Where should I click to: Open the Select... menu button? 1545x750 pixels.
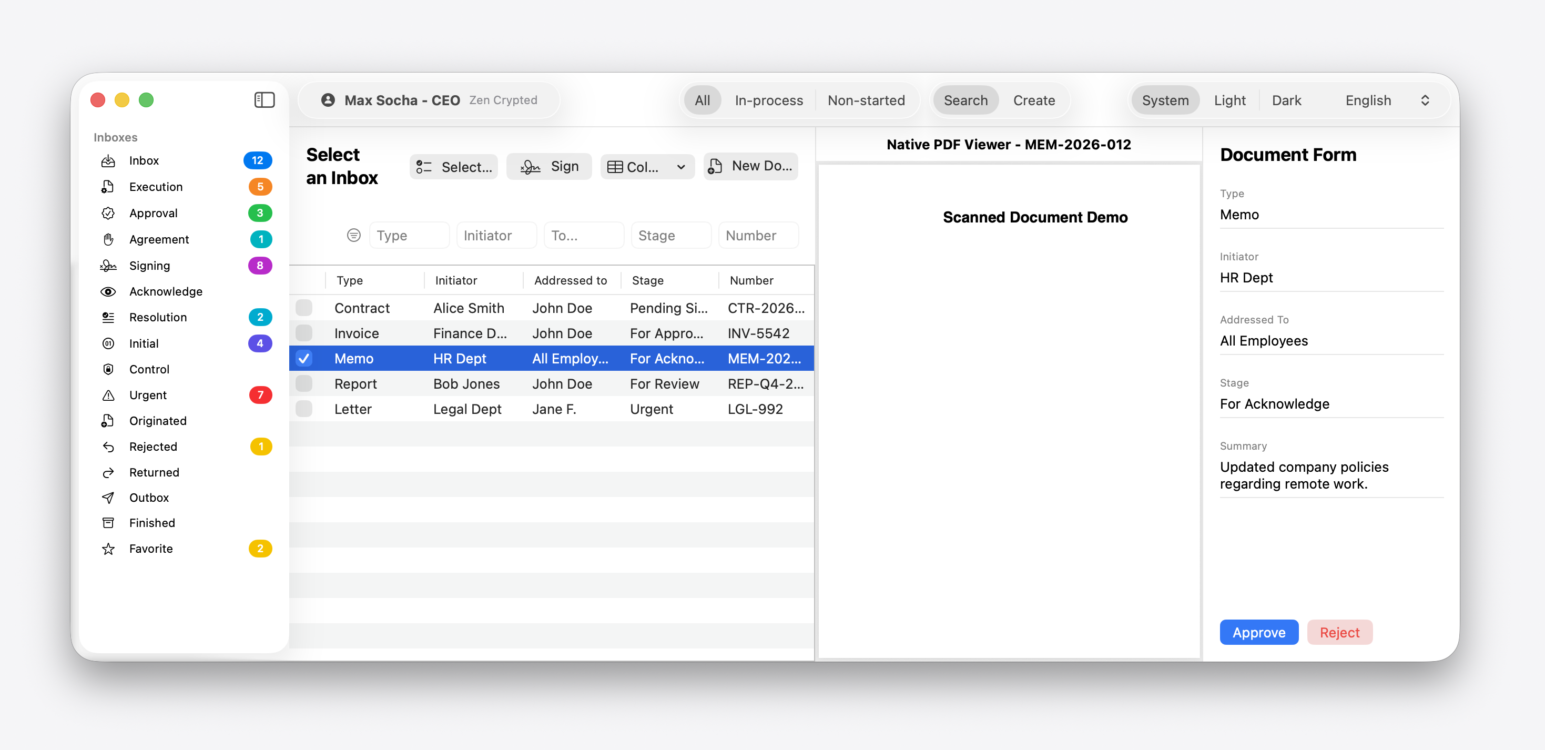pyautogui.click(x=454, y=167)
